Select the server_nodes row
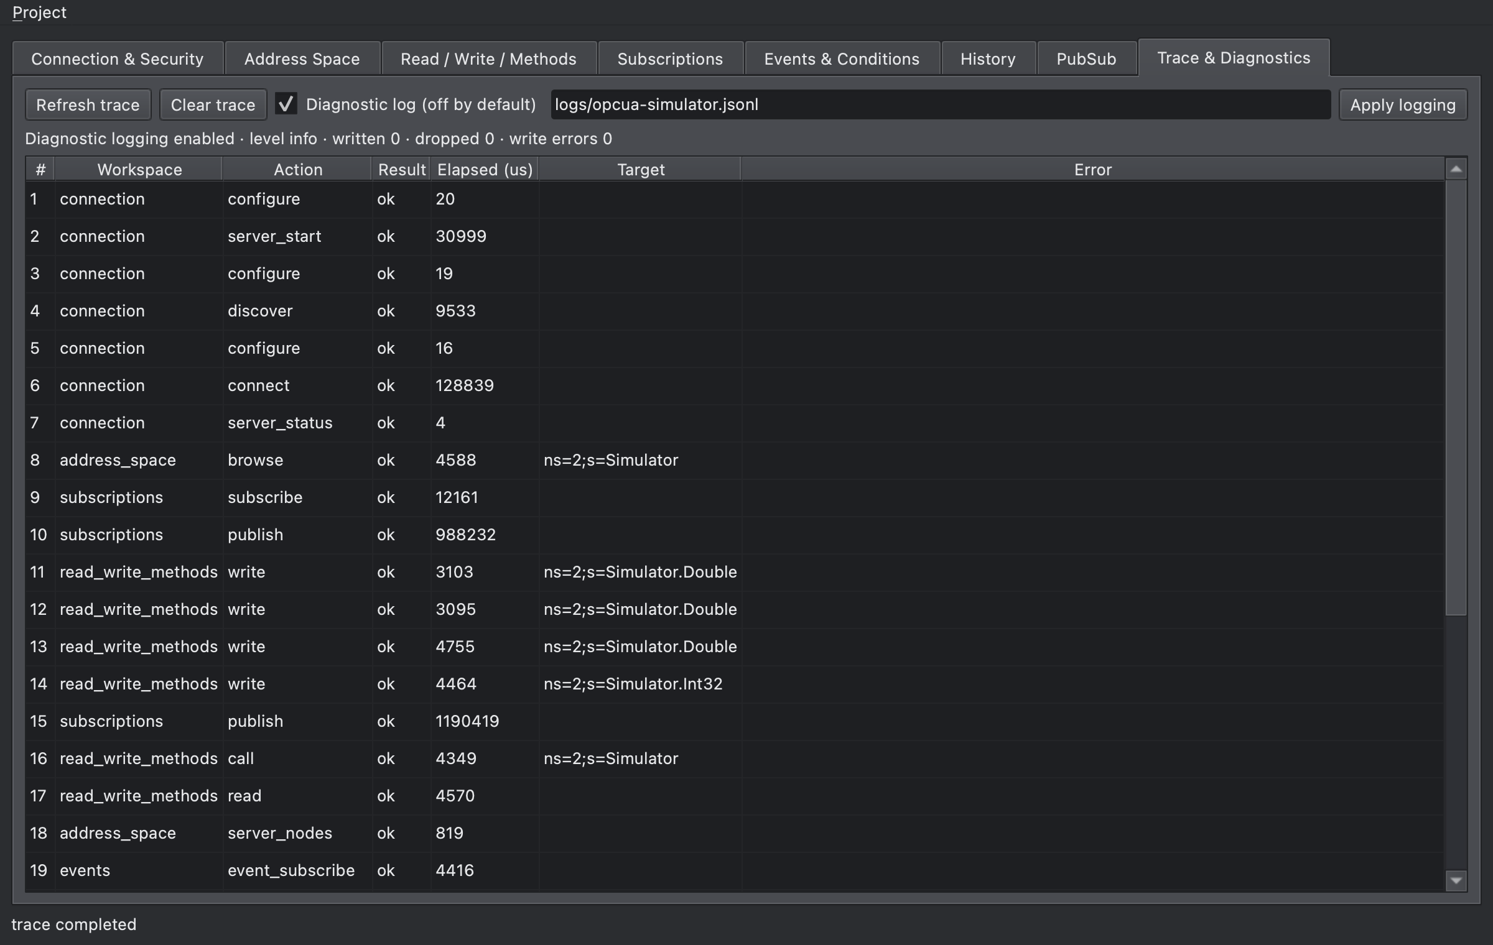The height and width of the screenshot is (945, 1493). point(735,833)
